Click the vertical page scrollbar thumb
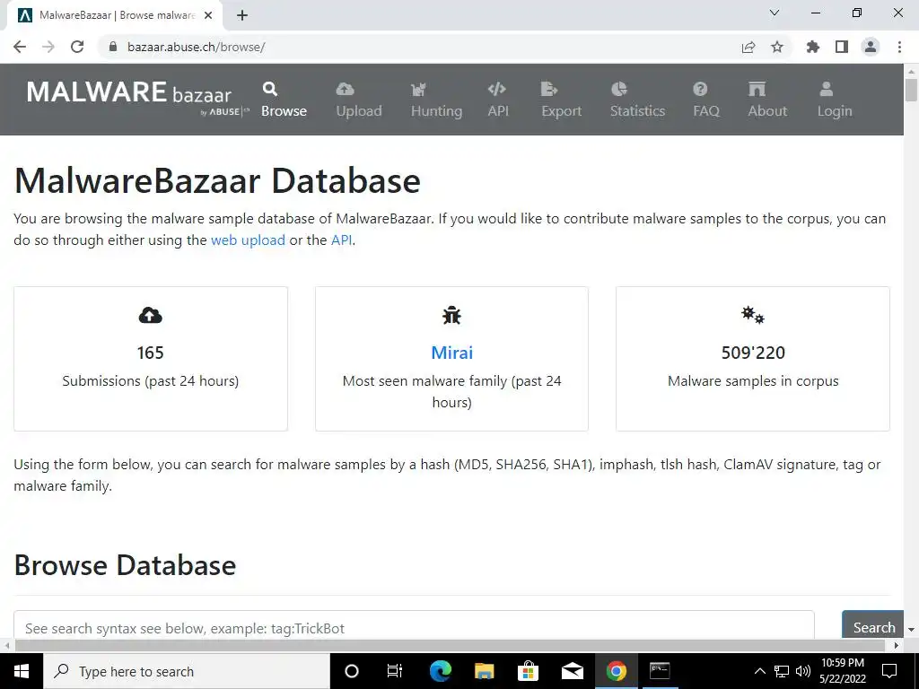Screen dimensions: 919x689 (911, 91)
